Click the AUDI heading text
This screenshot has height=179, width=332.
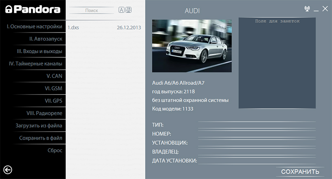[x=192, y=11]
